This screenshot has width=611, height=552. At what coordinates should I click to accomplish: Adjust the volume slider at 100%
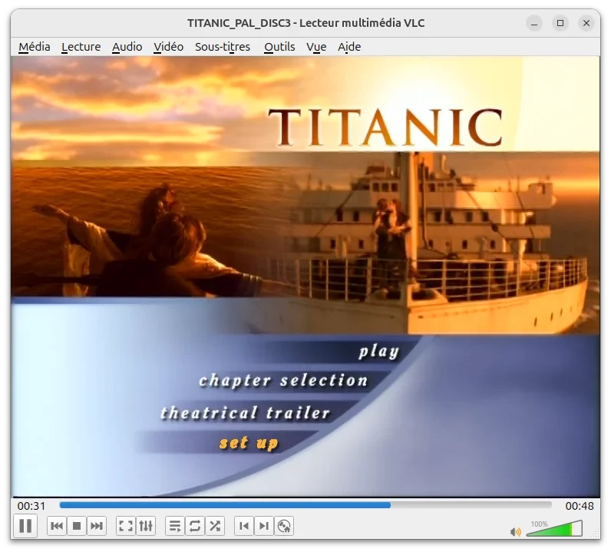(x=554, y=529)
